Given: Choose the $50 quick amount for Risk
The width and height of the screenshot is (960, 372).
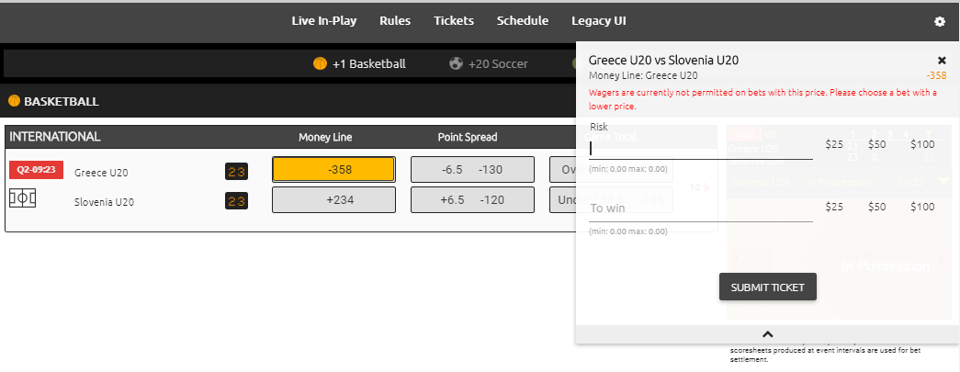Looking at the screenshot, I should (x=877, y=144).
